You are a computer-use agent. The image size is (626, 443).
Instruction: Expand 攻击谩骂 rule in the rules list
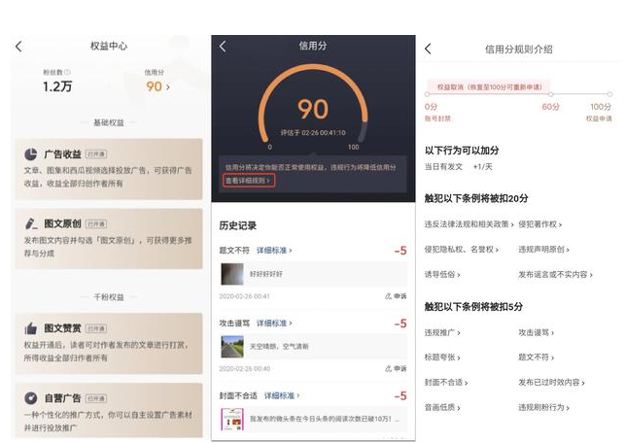point(537,332)
